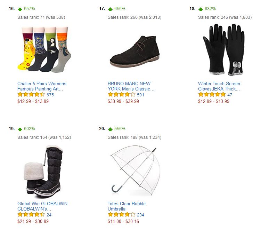Open Winter Touch Screen Gloves title link

219,86
